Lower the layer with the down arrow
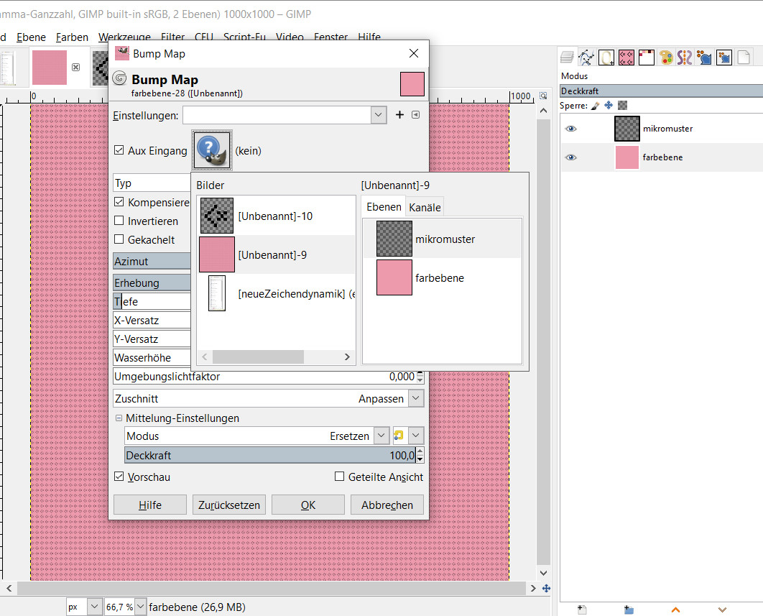Image resolution: width=763 pixels, height=616 pixels. (722, 610)
